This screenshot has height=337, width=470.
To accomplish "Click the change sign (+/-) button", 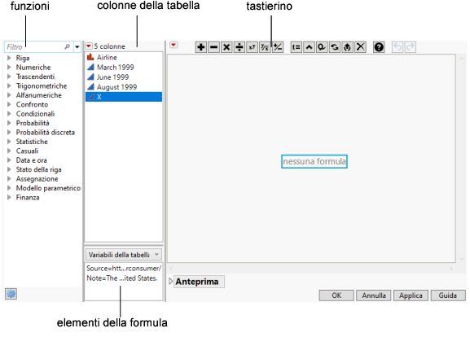I will click(278, 47).
